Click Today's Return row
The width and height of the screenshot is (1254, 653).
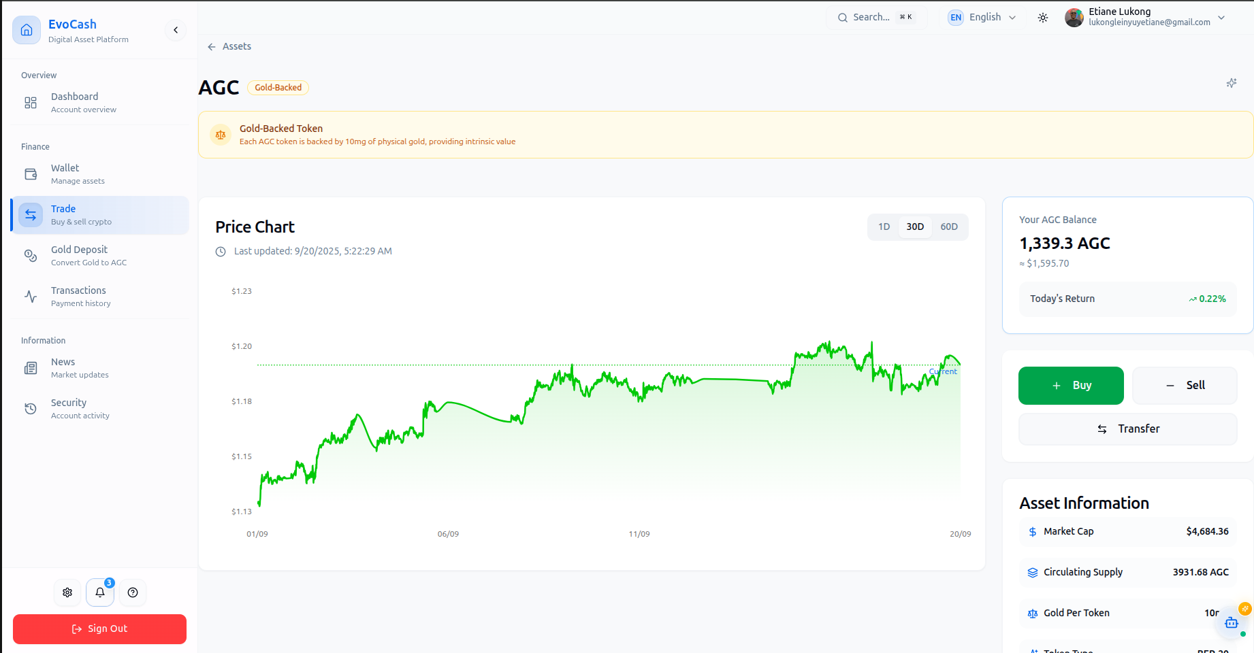tap(1127, 299)
